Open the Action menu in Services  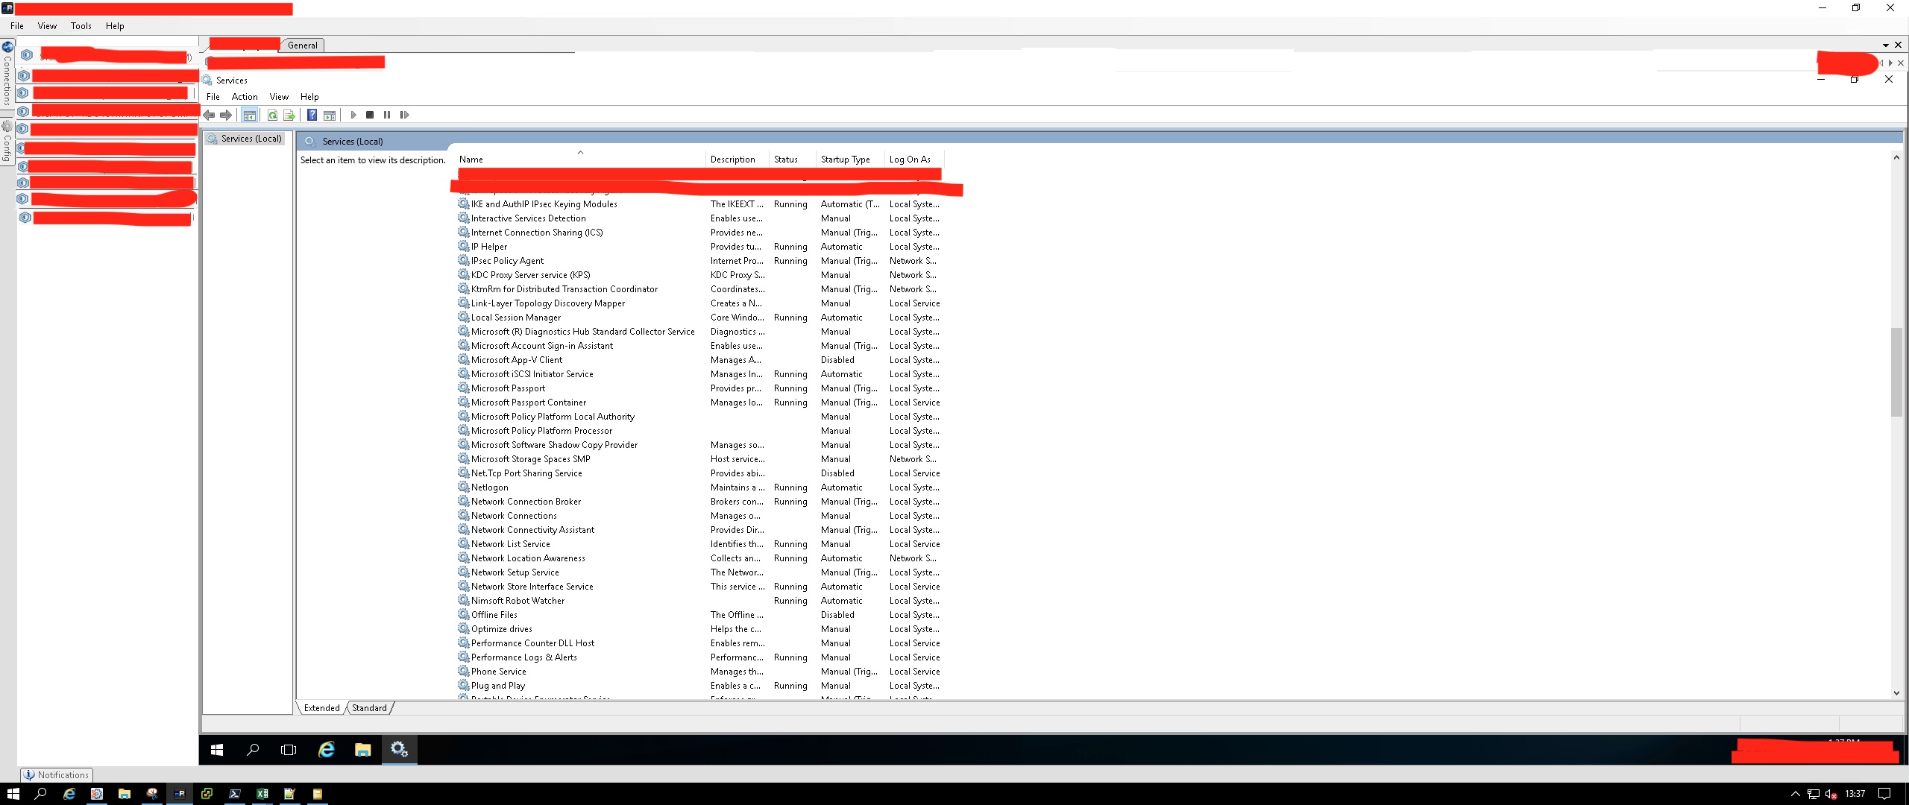[245, 96]
